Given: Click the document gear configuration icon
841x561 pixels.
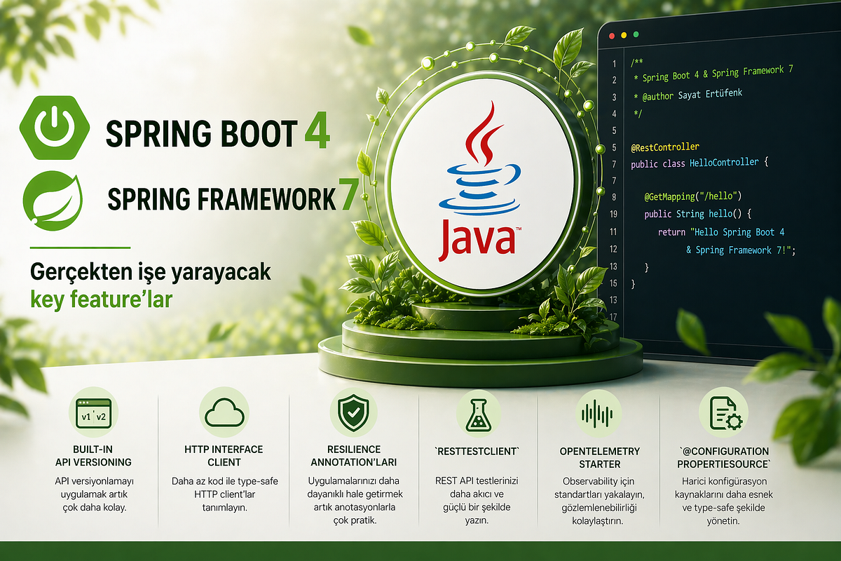Looking at the screenshot, I should pos(727,413).
